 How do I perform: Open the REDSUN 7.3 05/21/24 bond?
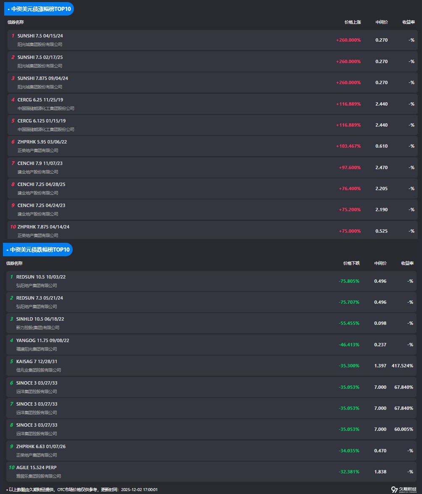point(40,298)
